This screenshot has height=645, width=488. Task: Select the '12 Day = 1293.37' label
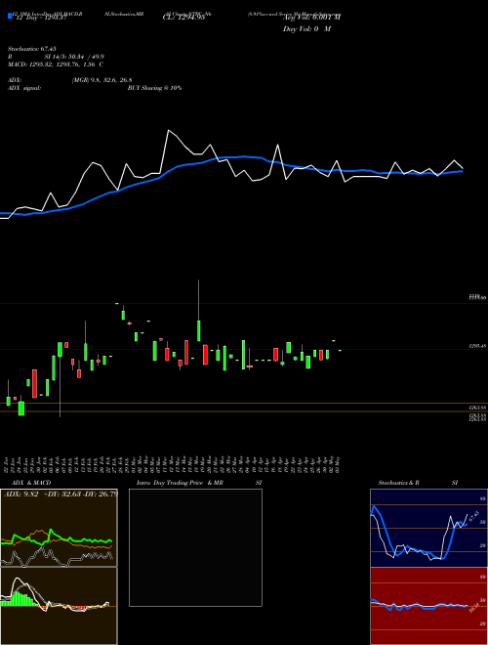coord(40,18)
